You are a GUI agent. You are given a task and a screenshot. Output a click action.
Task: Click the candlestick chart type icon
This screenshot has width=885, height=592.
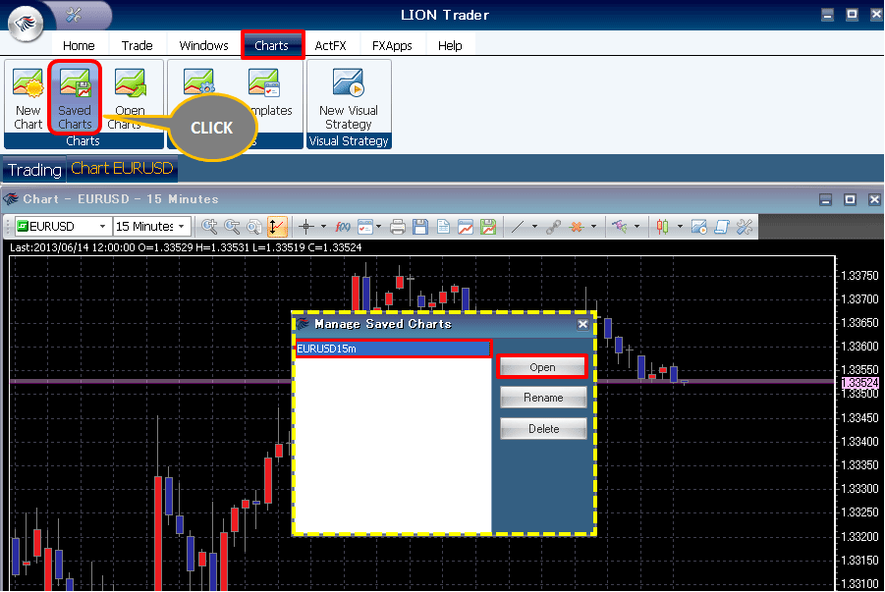pyautogui.click(x=662, y=227)
